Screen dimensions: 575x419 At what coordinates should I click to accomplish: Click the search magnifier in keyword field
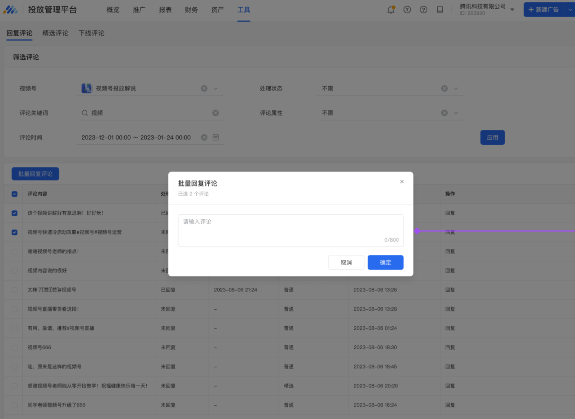coord(85,113)
